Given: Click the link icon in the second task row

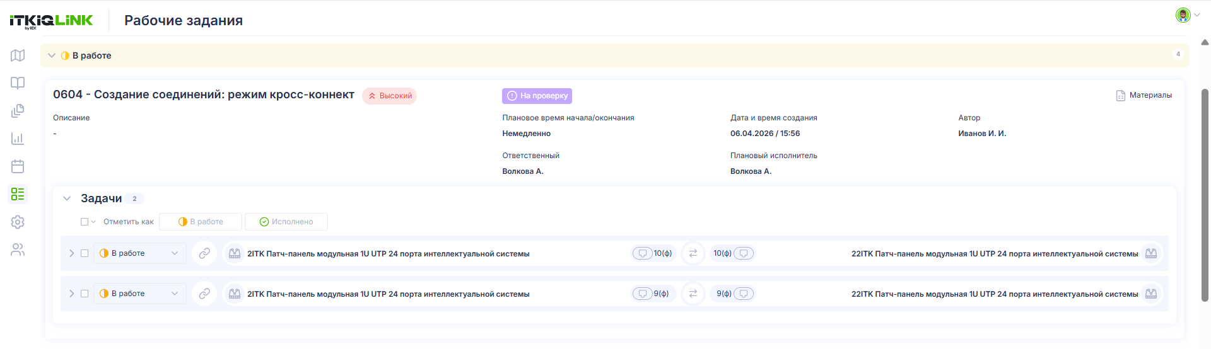Looking at the screenshot, I should tap(204, 294).
